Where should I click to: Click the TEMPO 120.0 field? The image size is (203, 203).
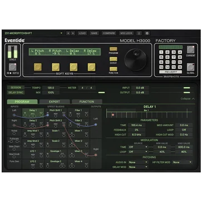tap(51, 88)
